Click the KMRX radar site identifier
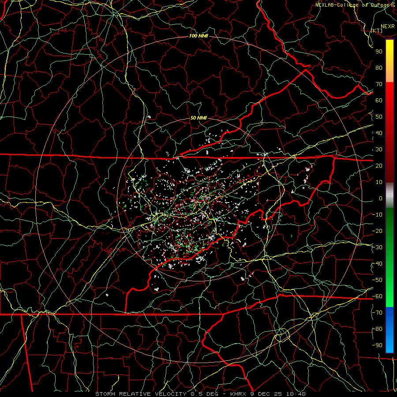Screen dimensions: 397x397 pyautogui.click(x=238, y=394)
